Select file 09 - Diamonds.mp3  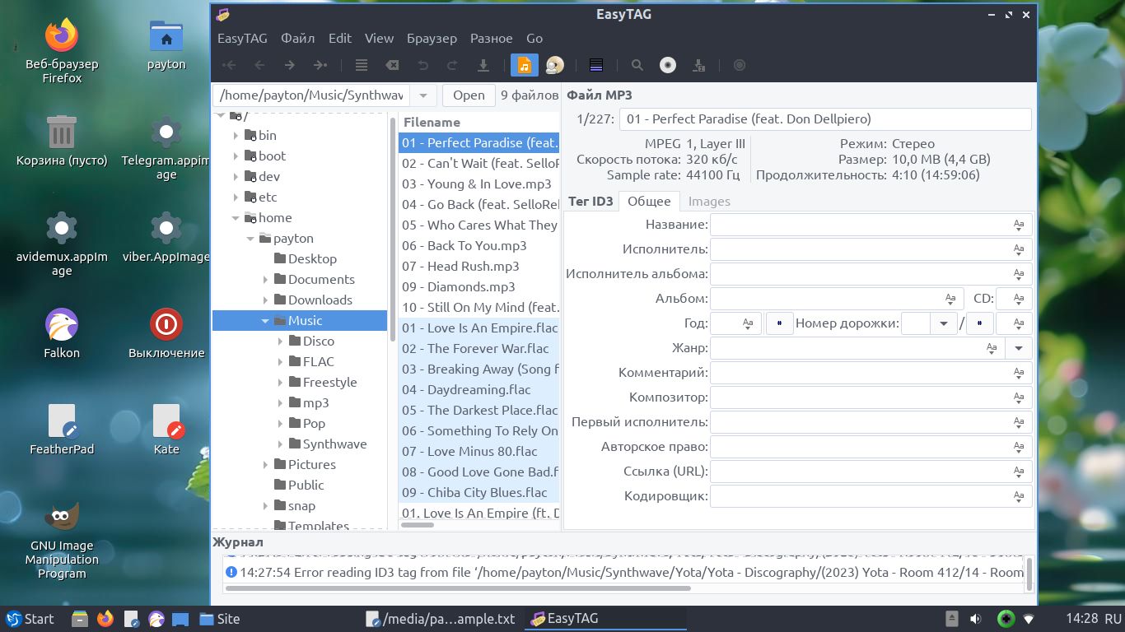[478, 286]
